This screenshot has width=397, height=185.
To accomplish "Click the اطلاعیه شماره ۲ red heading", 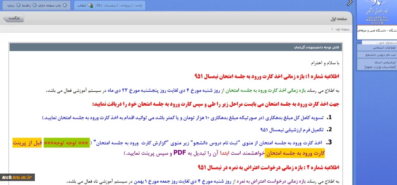I will tap(268, 167).
